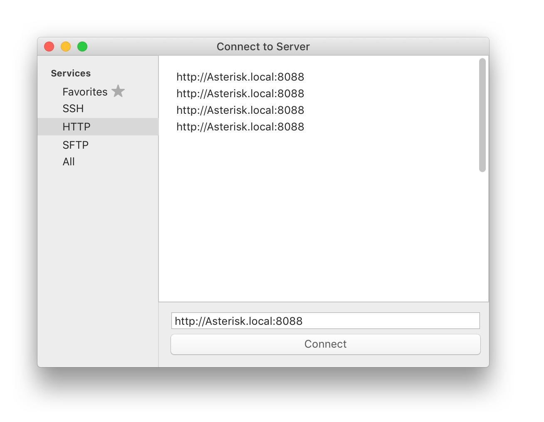Select the SSH service in the sidebar
Viewport: 544px width, 422px height.
tap(73, 108)
